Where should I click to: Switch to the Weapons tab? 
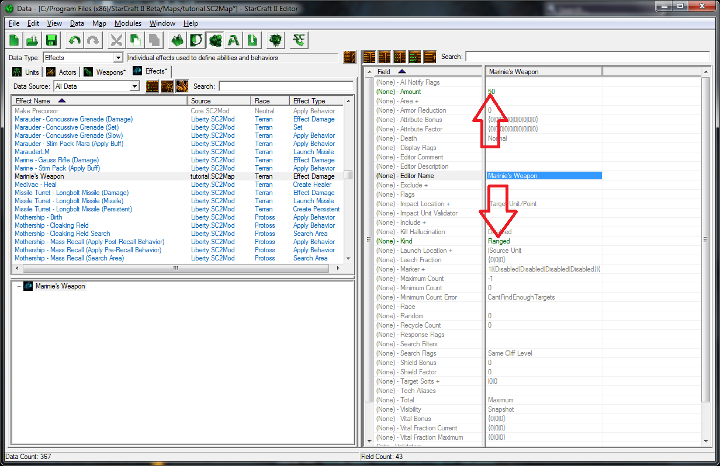104,72
